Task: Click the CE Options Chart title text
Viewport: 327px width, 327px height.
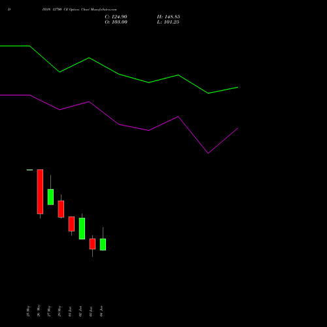Action: (79, 10)
